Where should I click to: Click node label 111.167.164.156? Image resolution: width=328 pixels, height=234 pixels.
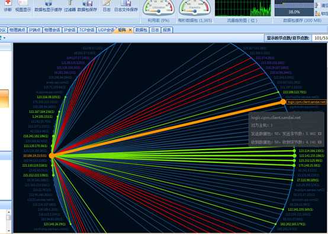point(41,112)
